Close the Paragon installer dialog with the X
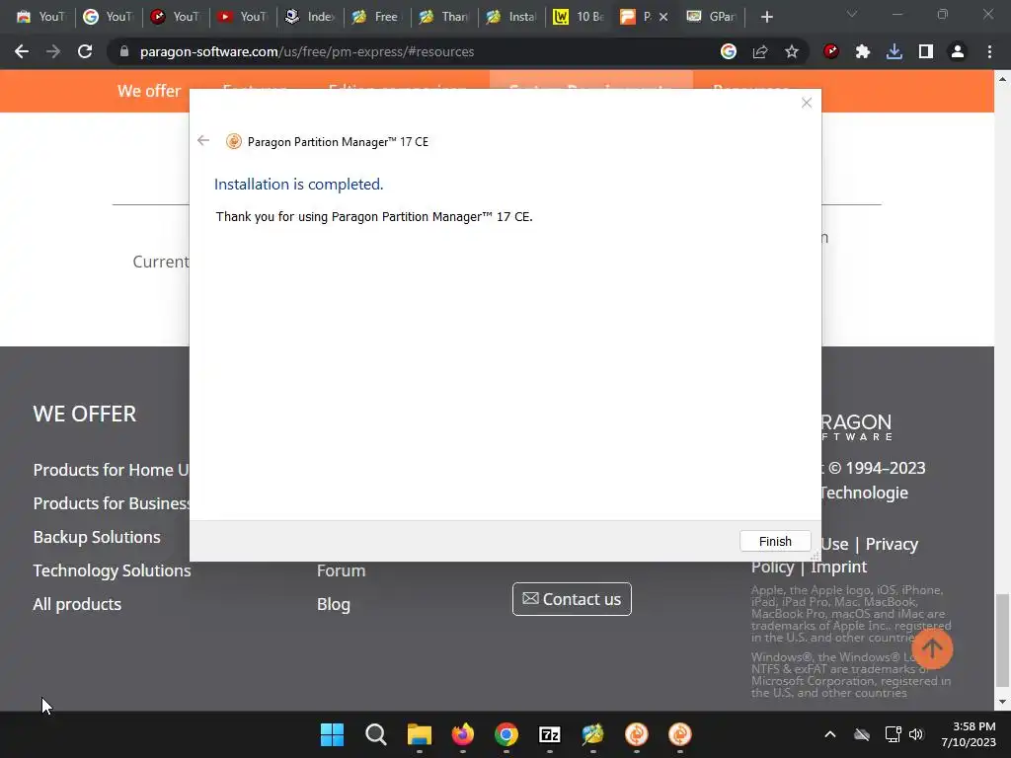1011x758 pixels. [x=806, y=103]
